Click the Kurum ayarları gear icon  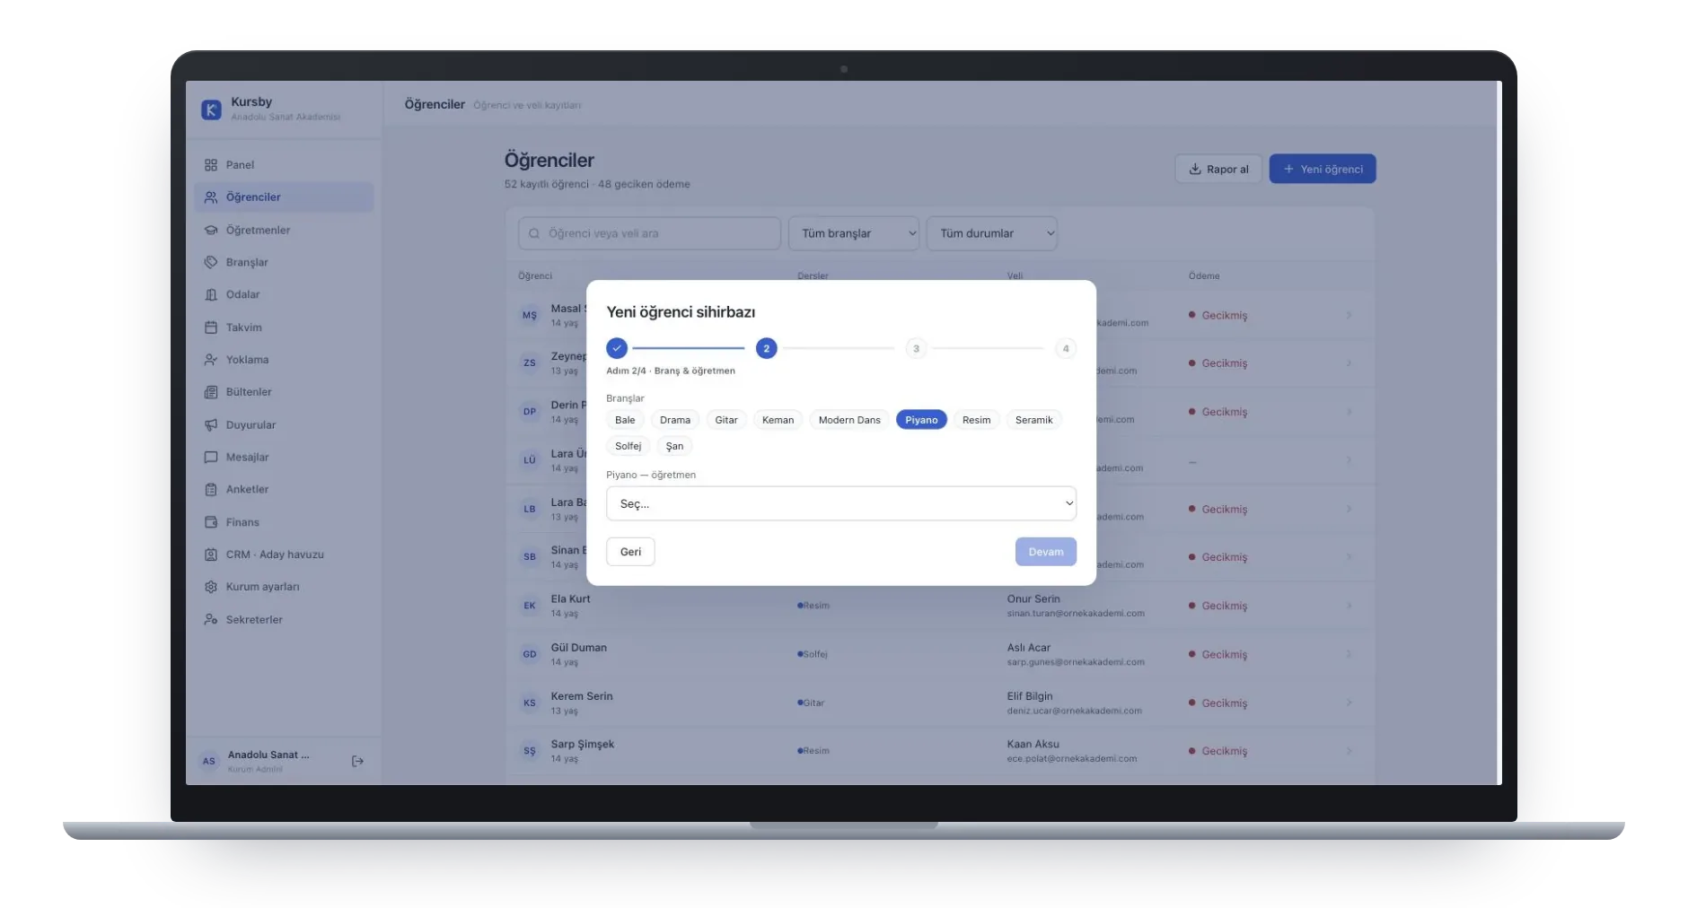tap(211, 587)
